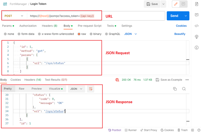This screenshot has width=201, height=132.
Task: Toggle response line wrap icon
Action: coord(91,89)
